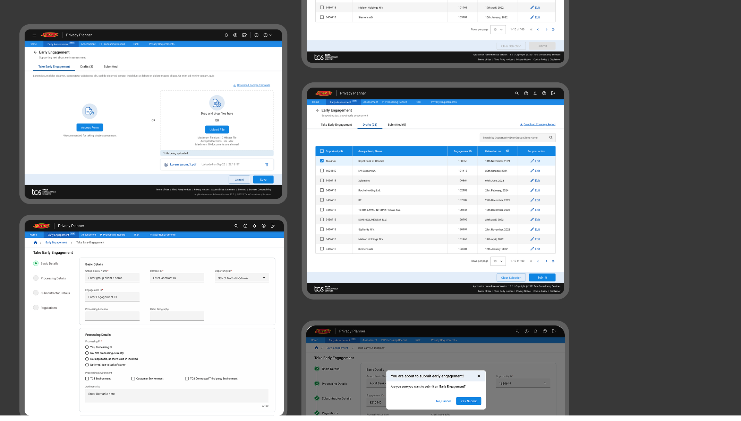Sort the table by Refreshed on column
The image size is (741, 421).
507,151
